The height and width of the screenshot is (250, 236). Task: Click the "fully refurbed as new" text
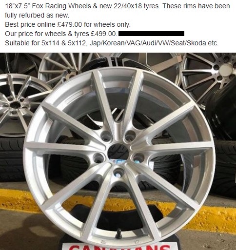point(37,16)
